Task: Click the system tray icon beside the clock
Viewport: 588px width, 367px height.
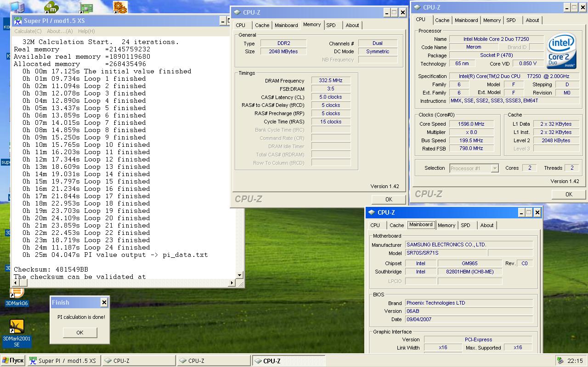Action: pos(560,361)
